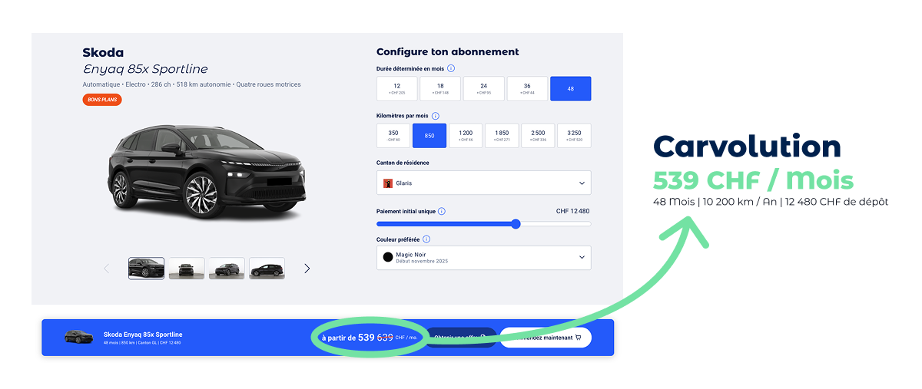Select the second car thumbnail image

click(x=187, y=269)
